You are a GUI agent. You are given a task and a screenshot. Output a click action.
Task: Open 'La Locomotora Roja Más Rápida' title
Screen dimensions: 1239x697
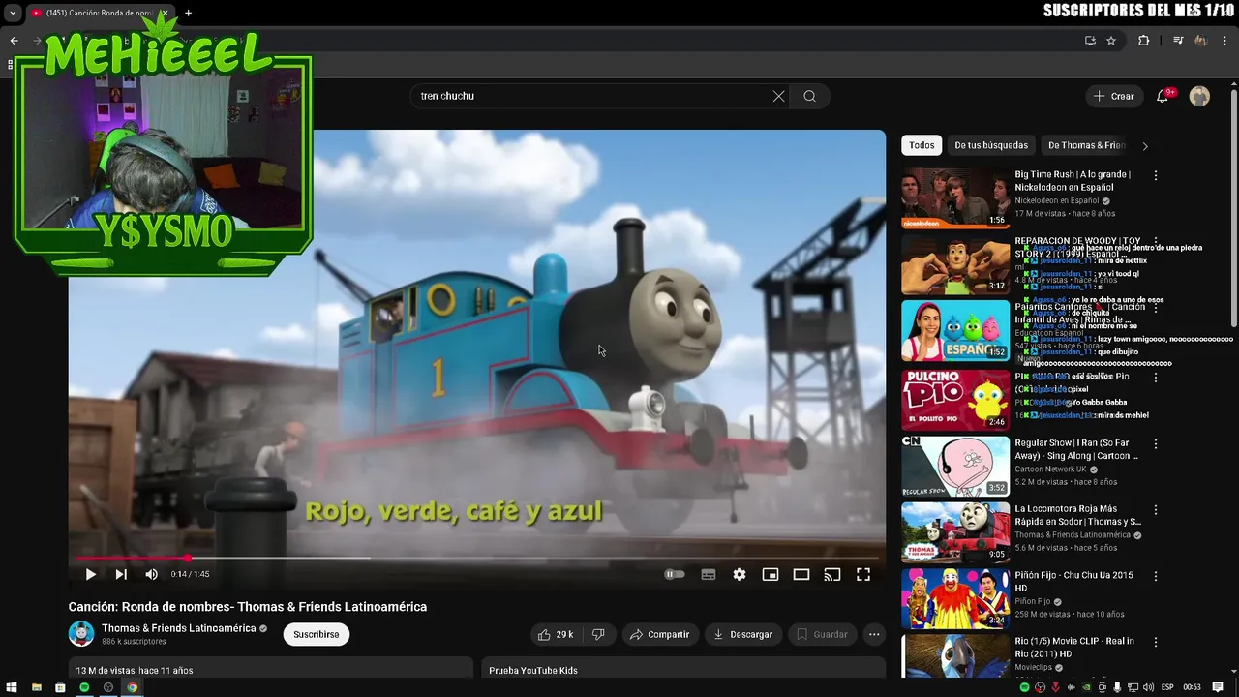coord(1077,515)
